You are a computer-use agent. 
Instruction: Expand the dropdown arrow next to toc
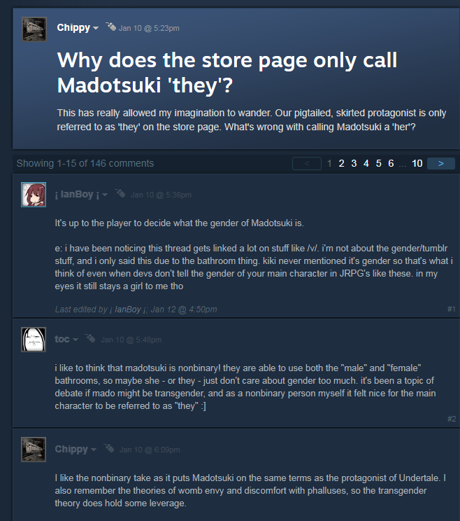coord(76,340)
